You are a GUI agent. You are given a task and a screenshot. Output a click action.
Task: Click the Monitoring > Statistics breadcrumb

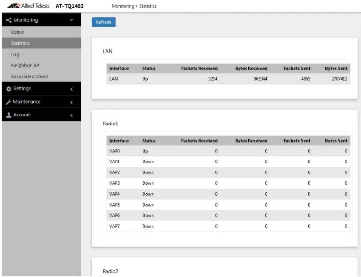[x=134, y=6]
